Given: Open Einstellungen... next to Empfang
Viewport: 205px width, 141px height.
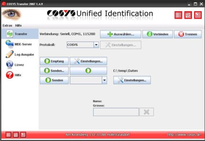Looking at the screenshot, I should (x=88, y=61).
